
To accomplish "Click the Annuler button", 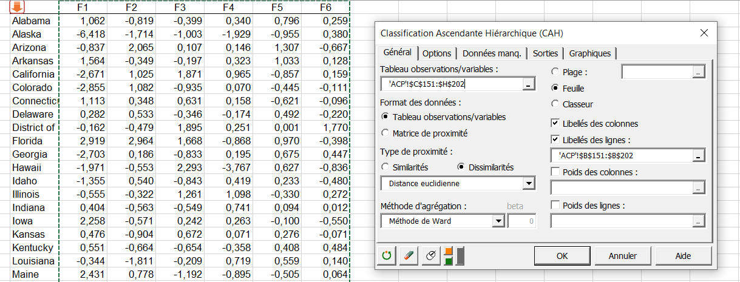I will point(622,256).
